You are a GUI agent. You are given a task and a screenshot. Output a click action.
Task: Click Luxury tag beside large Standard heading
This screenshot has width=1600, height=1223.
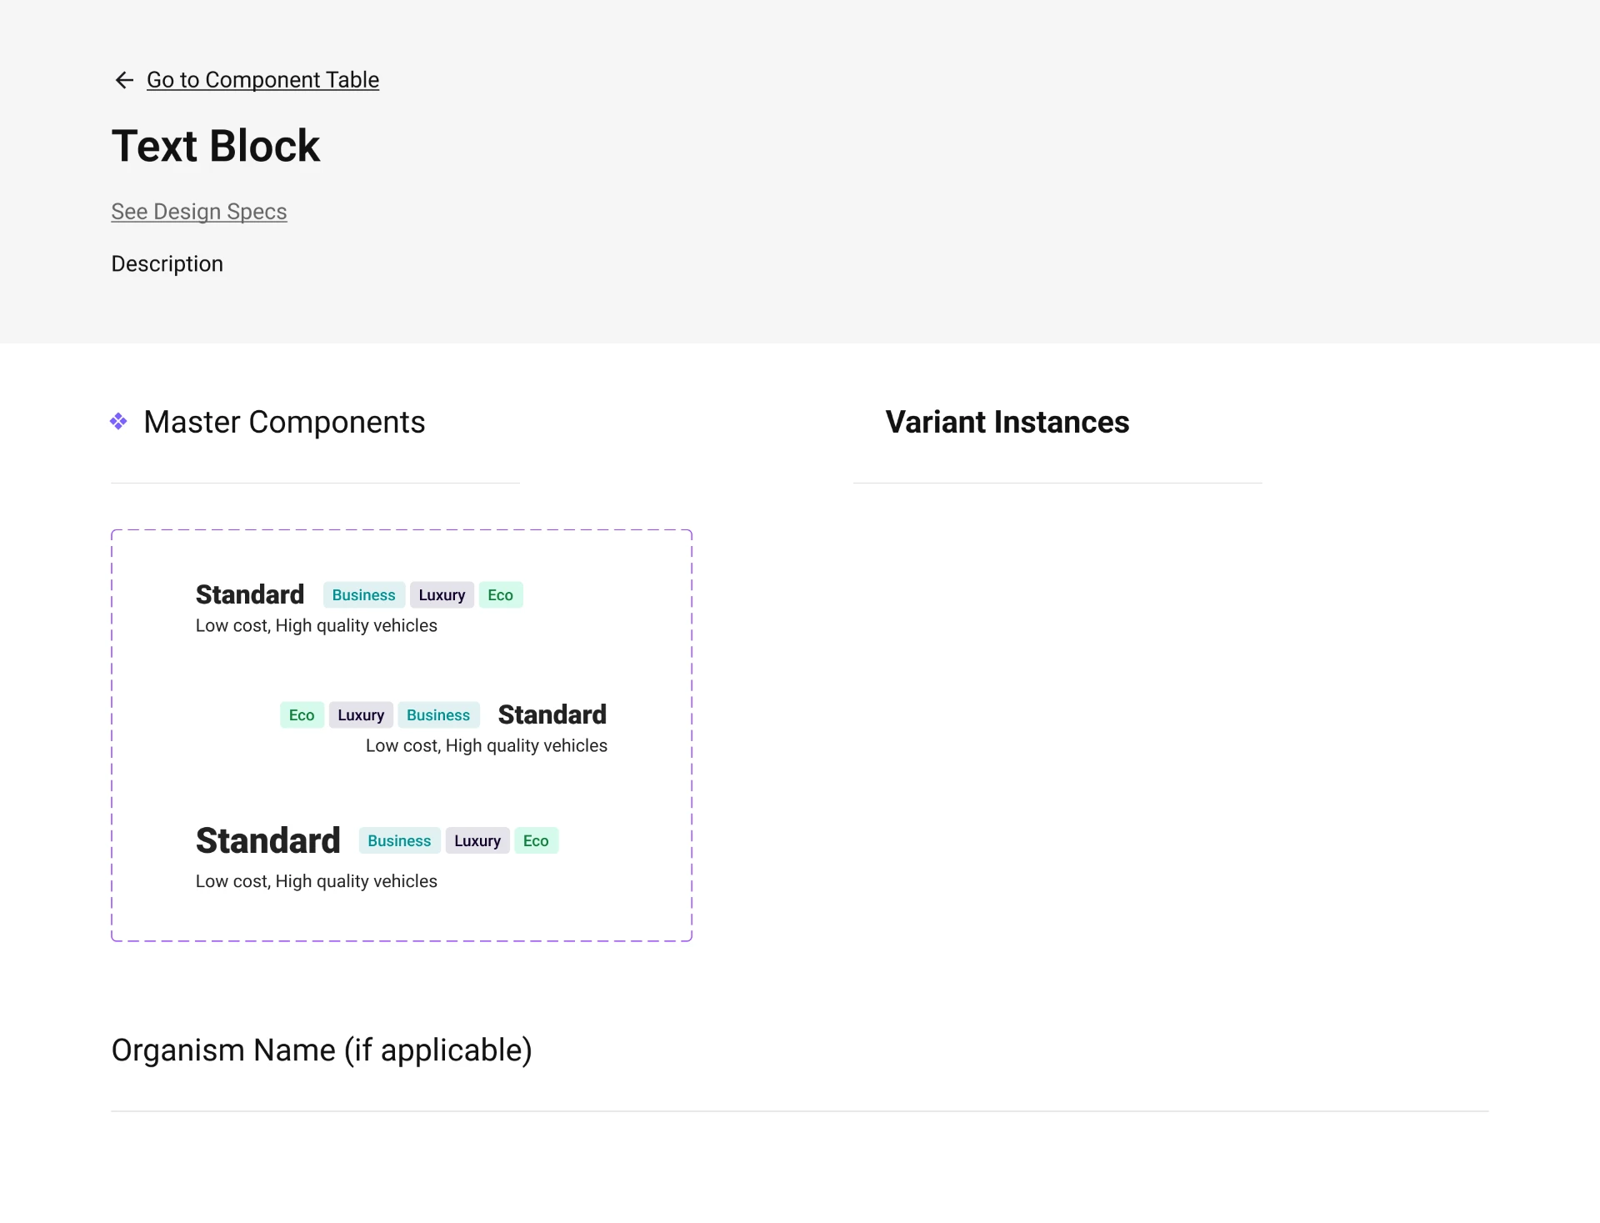[477, 841]
